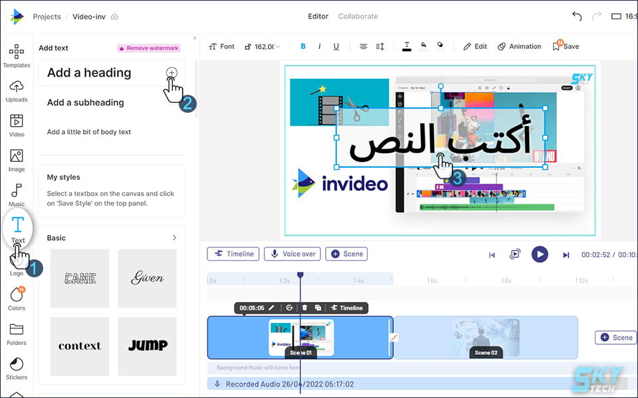Open the Templates sidebar panel

[x=16, y=56]
